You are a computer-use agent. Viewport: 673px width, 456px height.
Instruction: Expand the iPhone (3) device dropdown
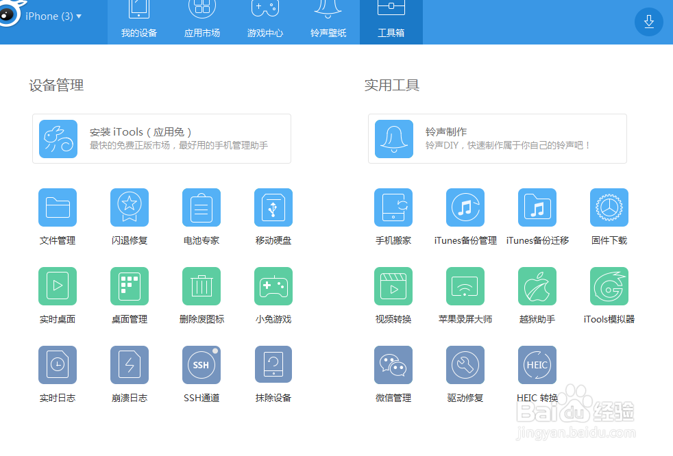(53, 16)
